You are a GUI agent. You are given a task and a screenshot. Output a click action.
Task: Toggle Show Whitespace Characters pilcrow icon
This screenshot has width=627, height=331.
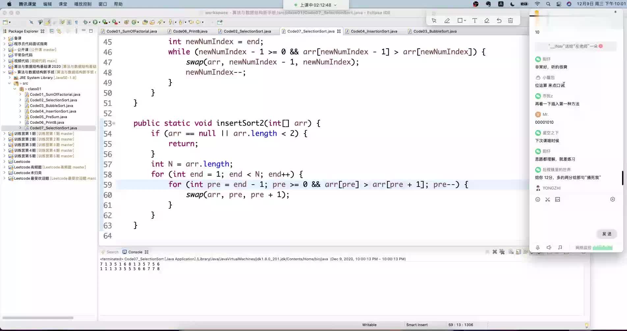click(76, 22)
